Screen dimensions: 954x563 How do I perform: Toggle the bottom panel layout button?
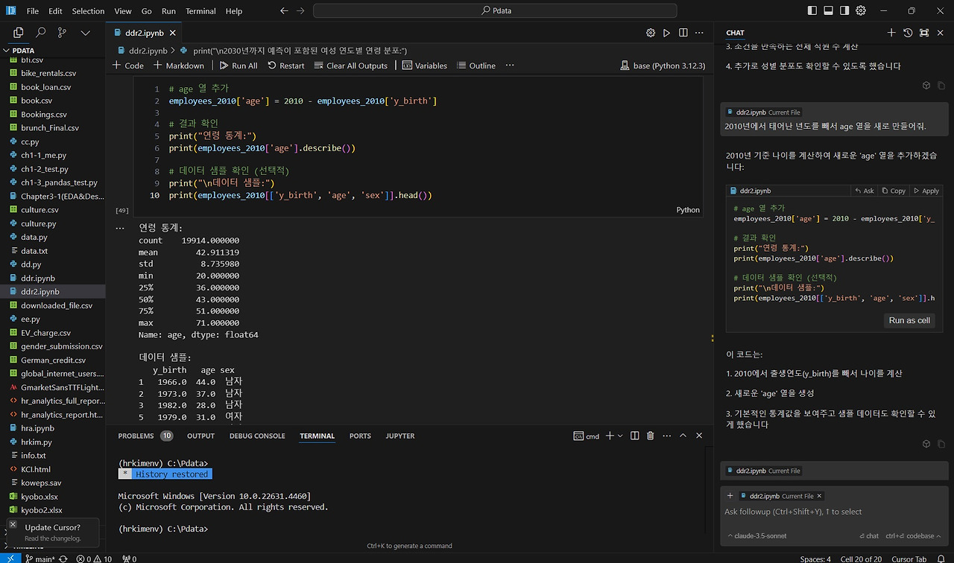tap(828, 11)
